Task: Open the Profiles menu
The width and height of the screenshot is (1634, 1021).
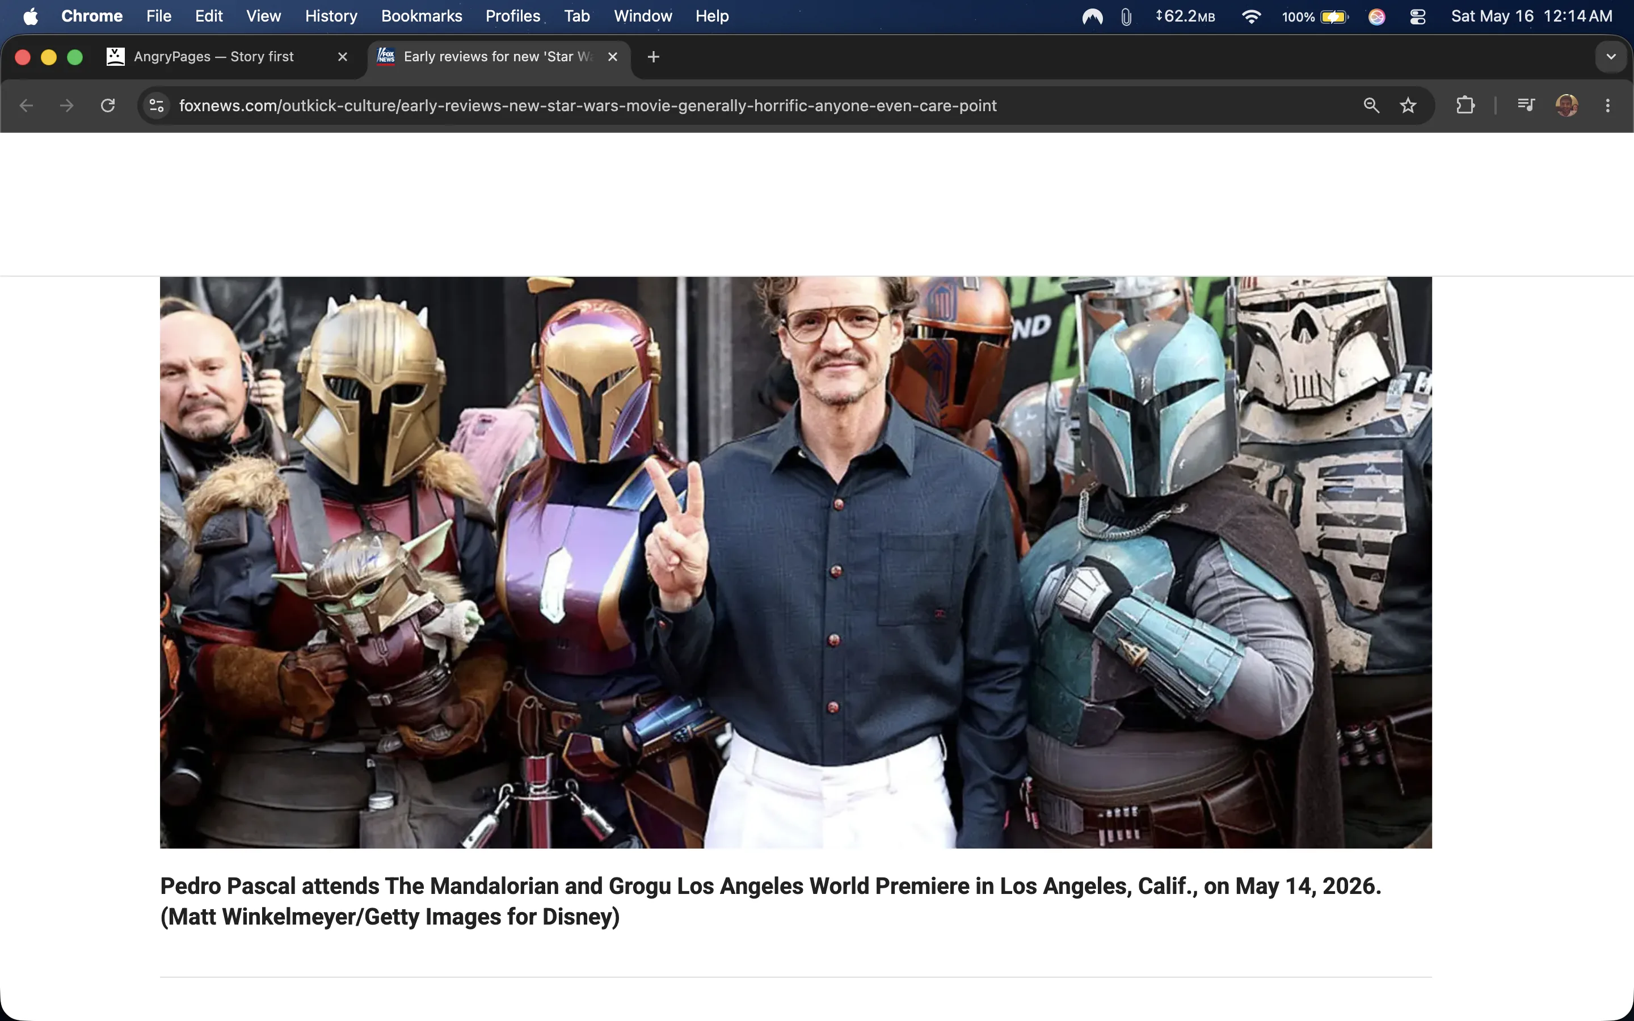Action: (512, 16)
